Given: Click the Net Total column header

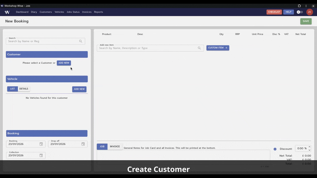Looking at the screenshot, I should point(300,34).
